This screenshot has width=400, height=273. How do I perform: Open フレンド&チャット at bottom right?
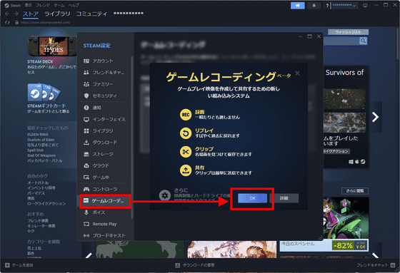point(376,265)
